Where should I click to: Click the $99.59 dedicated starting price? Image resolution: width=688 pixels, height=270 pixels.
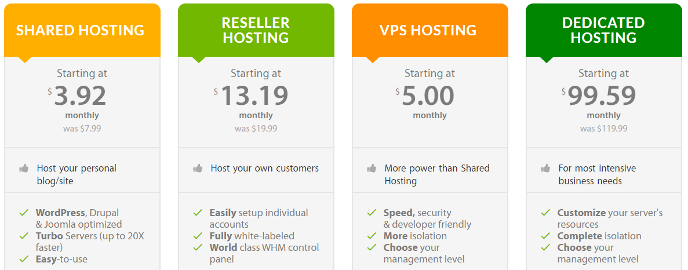tap(602, 96)
